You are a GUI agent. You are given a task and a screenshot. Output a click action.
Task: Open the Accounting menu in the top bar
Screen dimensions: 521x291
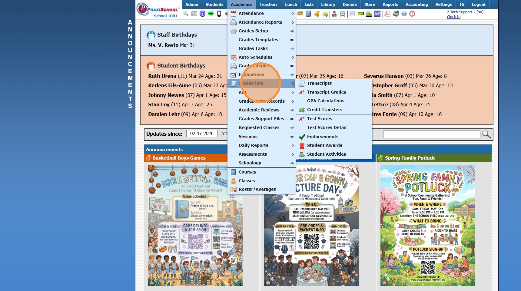416,4
